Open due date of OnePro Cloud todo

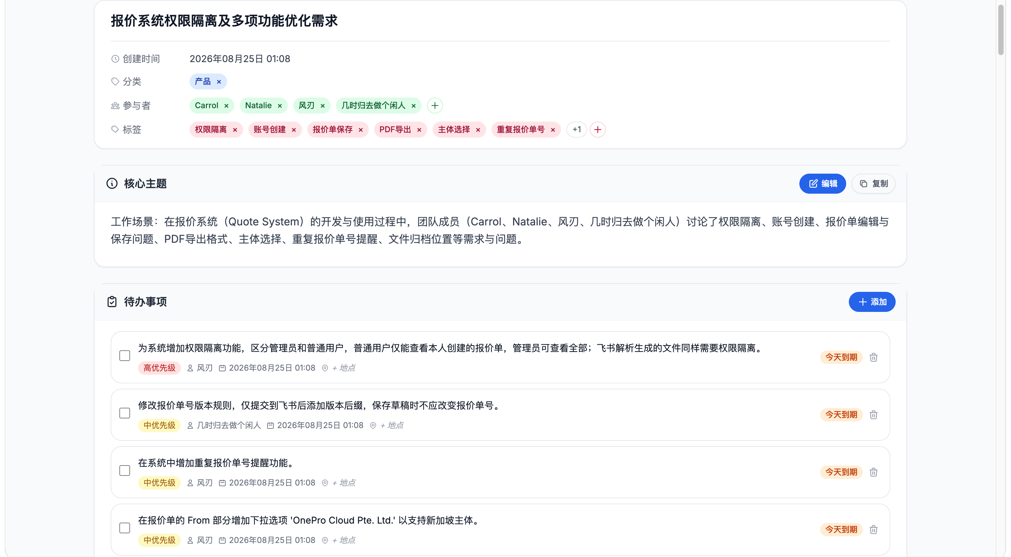coord(267,540)
